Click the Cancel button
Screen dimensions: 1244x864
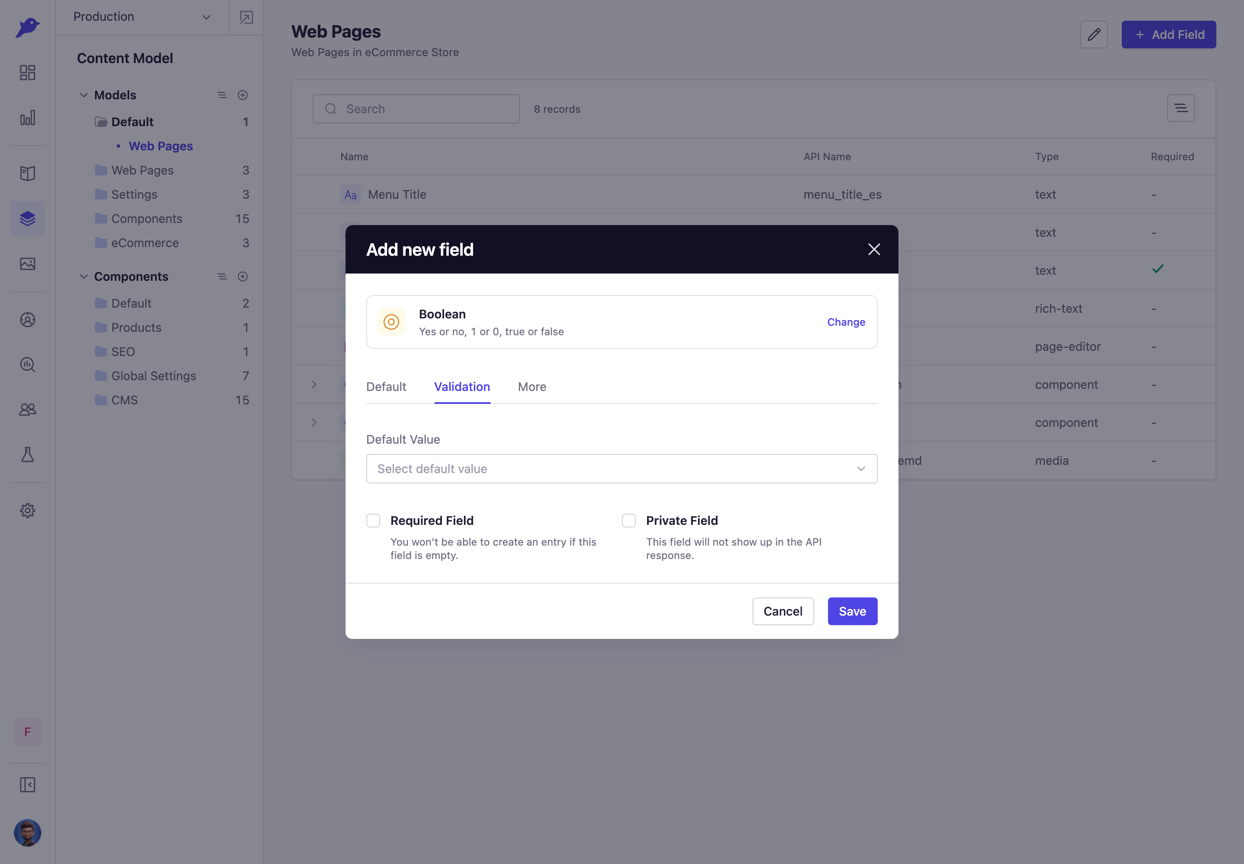[x=783, y=611]
